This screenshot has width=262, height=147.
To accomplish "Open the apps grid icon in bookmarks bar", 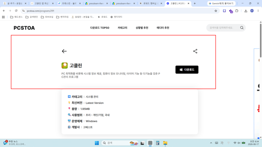I will (x=3, y=17).
